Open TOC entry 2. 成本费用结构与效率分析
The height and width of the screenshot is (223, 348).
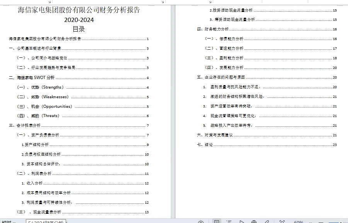[x=85, y=193]
